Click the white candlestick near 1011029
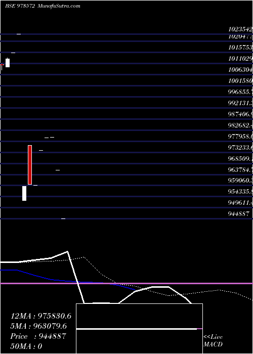Viewport: 253px width, 354px height. click(8, 63)
